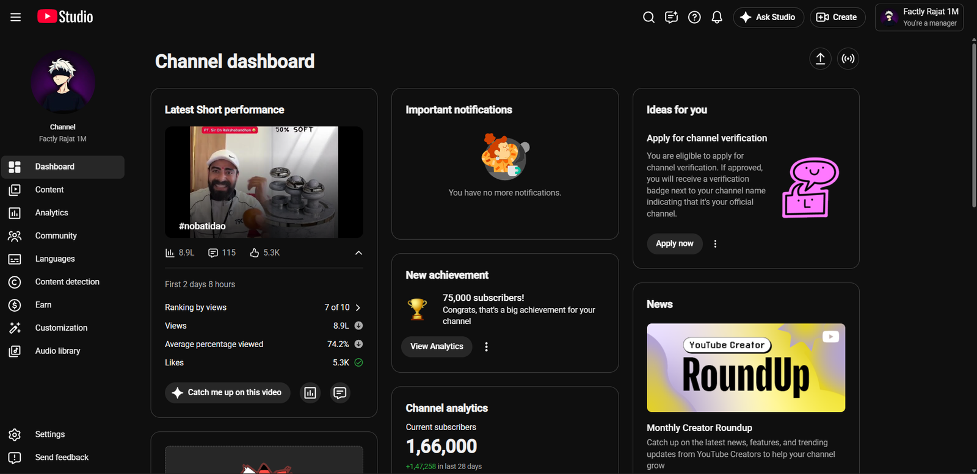This screenshot has width=977, height=474.
Task: Click the "Channel dashboard" page title
Action: (234, 61)
